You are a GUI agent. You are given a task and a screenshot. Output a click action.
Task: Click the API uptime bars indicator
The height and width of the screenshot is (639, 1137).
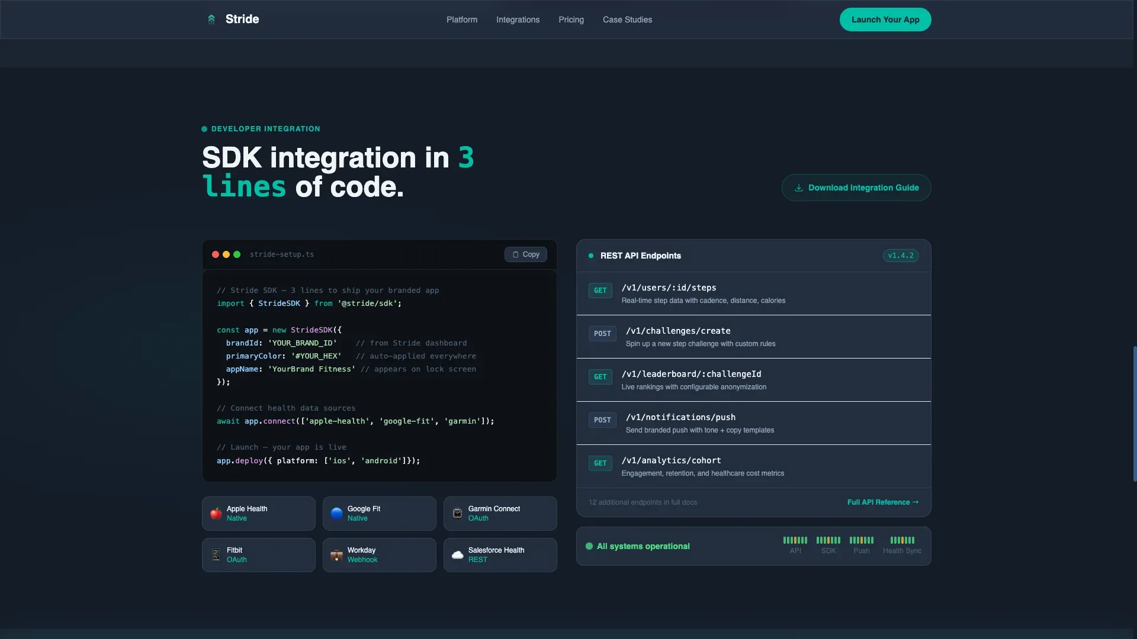[x=795, y=540]
